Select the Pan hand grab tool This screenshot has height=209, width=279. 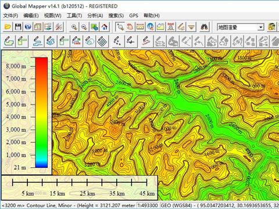pos(130,27)
